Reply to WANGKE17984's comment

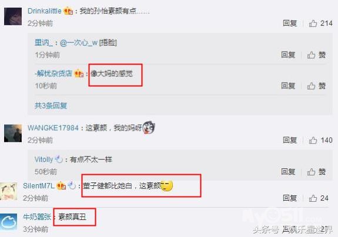click(x=290, y=140)
